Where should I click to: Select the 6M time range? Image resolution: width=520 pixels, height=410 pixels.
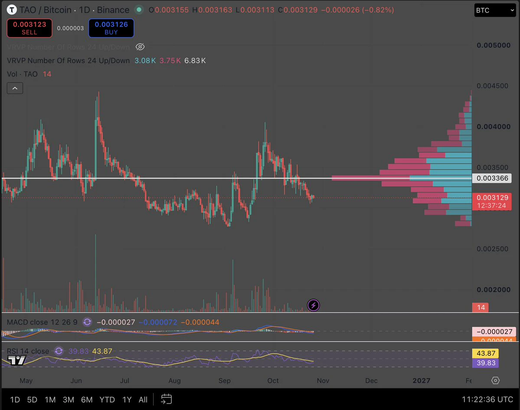87,400
